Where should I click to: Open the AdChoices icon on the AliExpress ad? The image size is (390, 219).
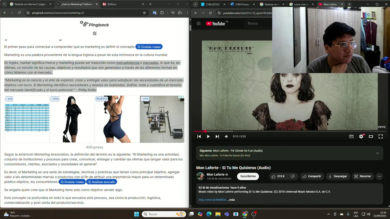pos(180,97)
